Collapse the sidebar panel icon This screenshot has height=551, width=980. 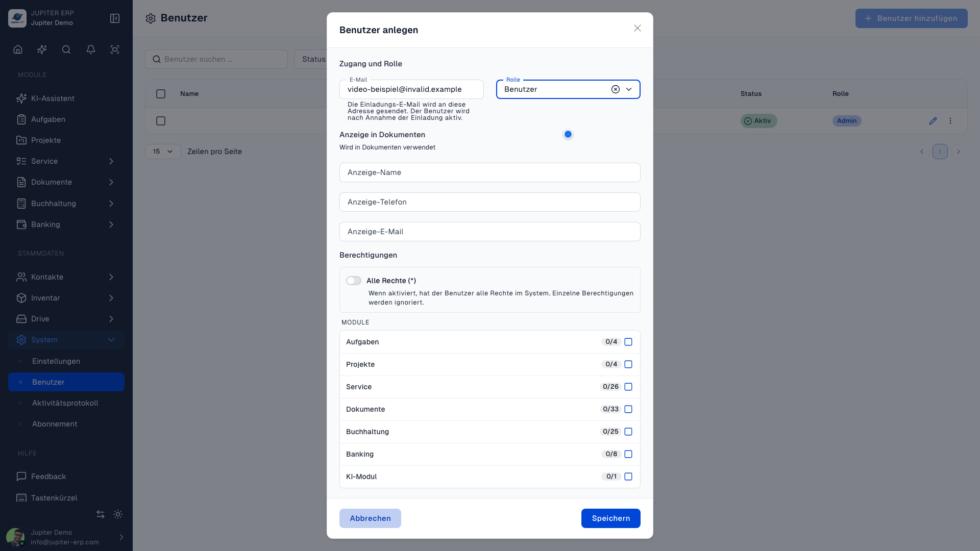(115, 18)
